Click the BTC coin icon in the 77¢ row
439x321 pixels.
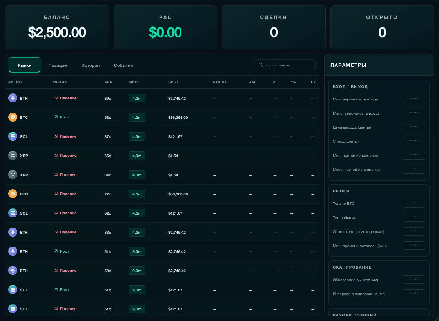pos(13,194)
